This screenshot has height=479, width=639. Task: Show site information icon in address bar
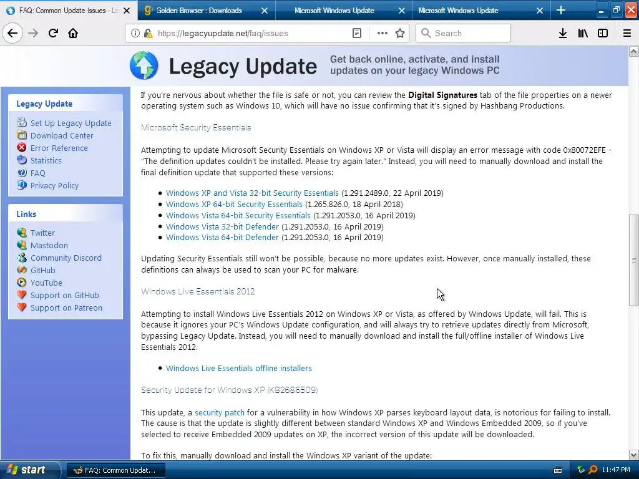point(135,33)
